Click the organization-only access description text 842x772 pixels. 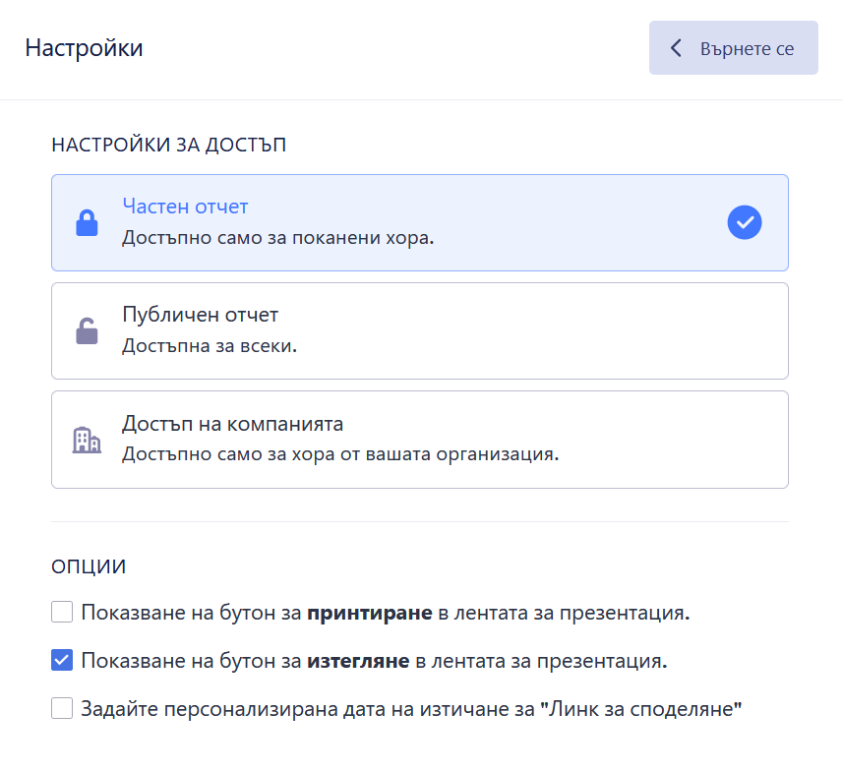[339, 455]
